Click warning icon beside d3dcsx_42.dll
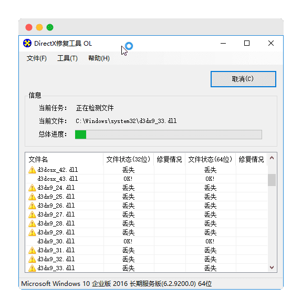The width and height of the screenshot is (302, 308). point(32,170)
